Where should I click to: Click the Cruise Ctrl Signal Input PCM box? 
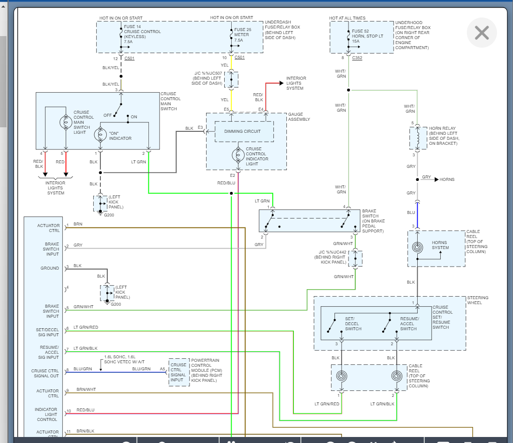pyautogui.click(x=179, y=372)
